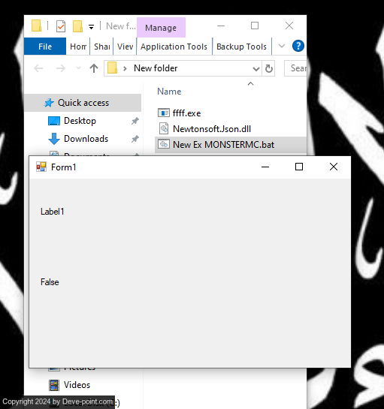This screenshot has height=409, width=384.
Task: Toggle the pin next to Downloads
Action: 135,139
